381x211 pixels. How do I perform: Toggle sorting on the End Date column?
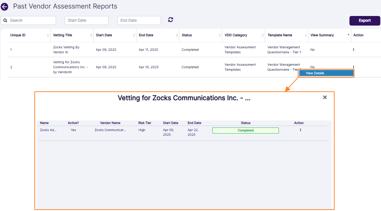point(176,35)
